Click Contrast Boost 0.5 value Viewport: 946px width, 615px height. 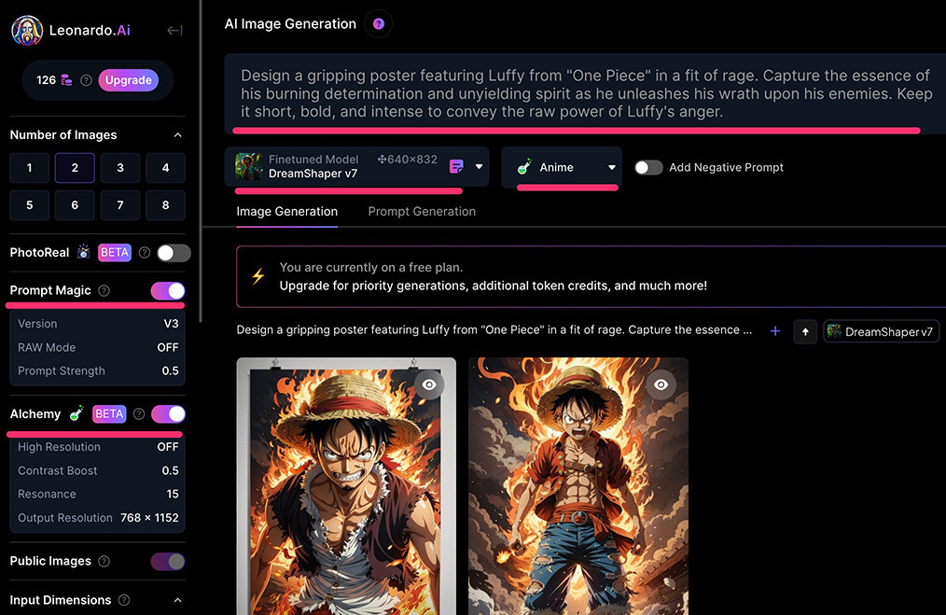pos(170,470)
